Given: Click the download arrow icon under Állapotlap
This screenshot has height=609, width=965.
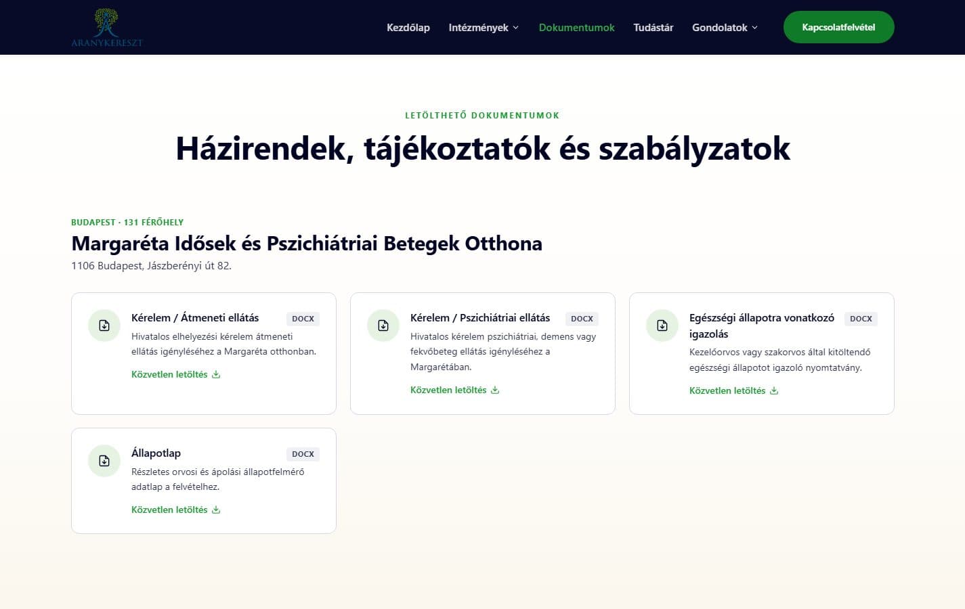Looking at the screenshot, I should pyautogui.click(x=216, y=510).
